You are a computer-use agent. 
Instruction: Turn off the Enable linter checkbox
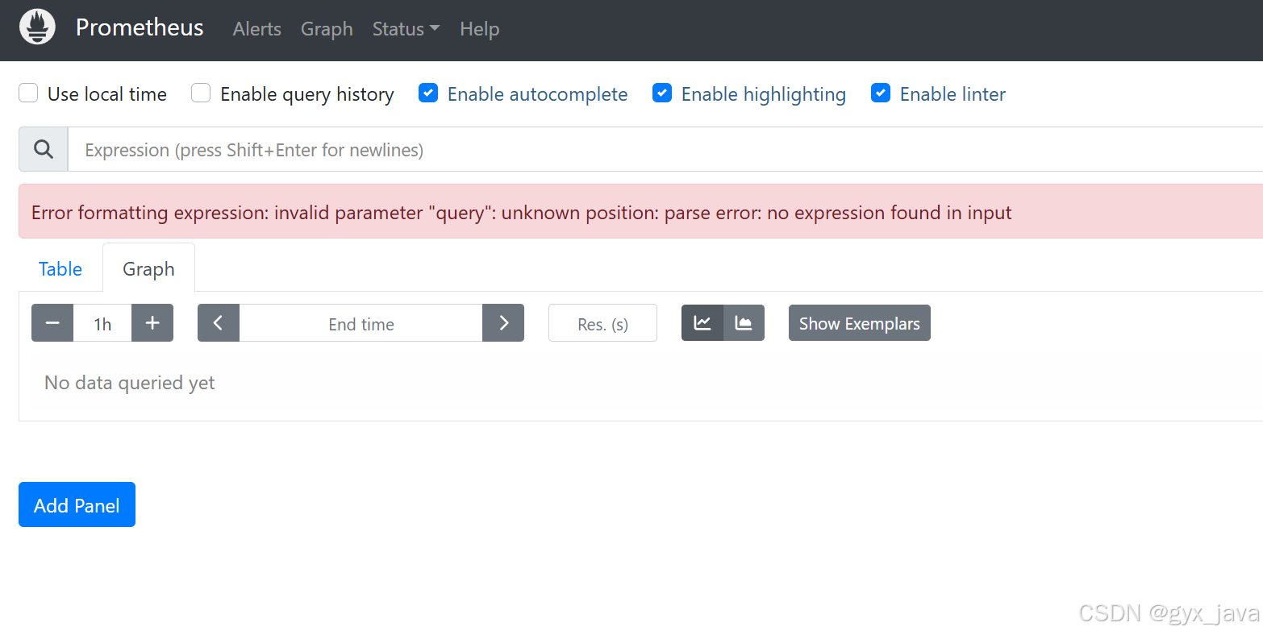coord(881,93)
